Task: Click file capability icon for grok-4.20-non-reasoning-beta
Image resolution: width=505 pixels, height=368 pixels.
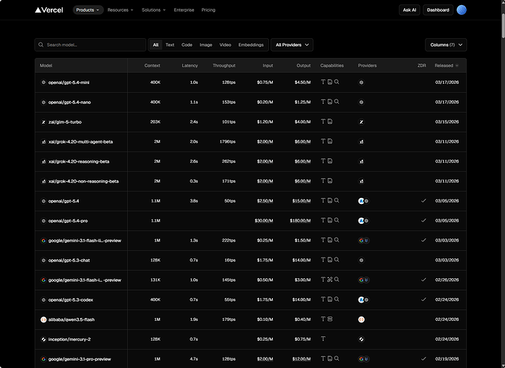Action: 330,180
